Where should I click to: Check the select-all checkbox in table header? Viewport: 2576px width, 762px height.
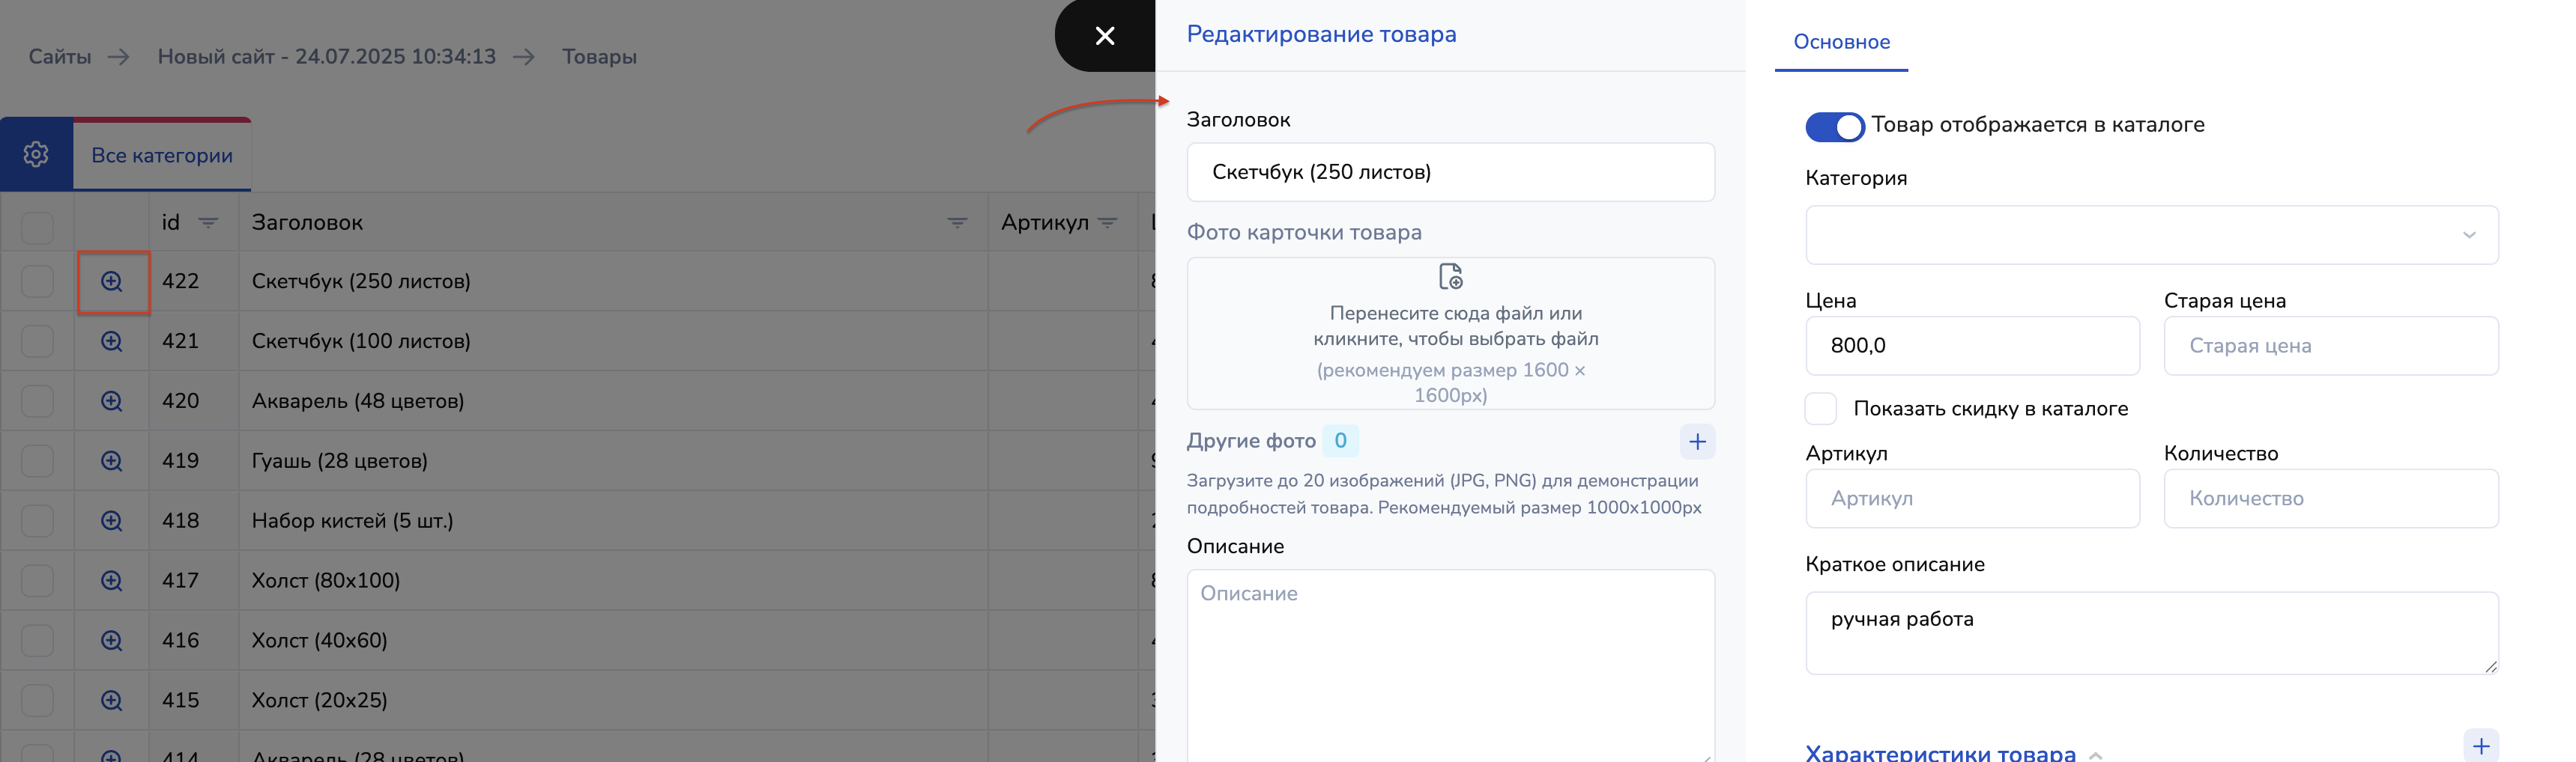[38, 227]
